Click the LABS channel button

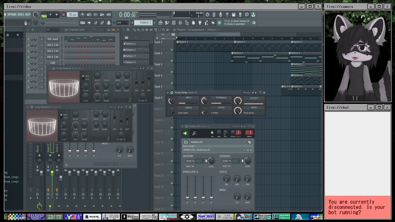53,63
